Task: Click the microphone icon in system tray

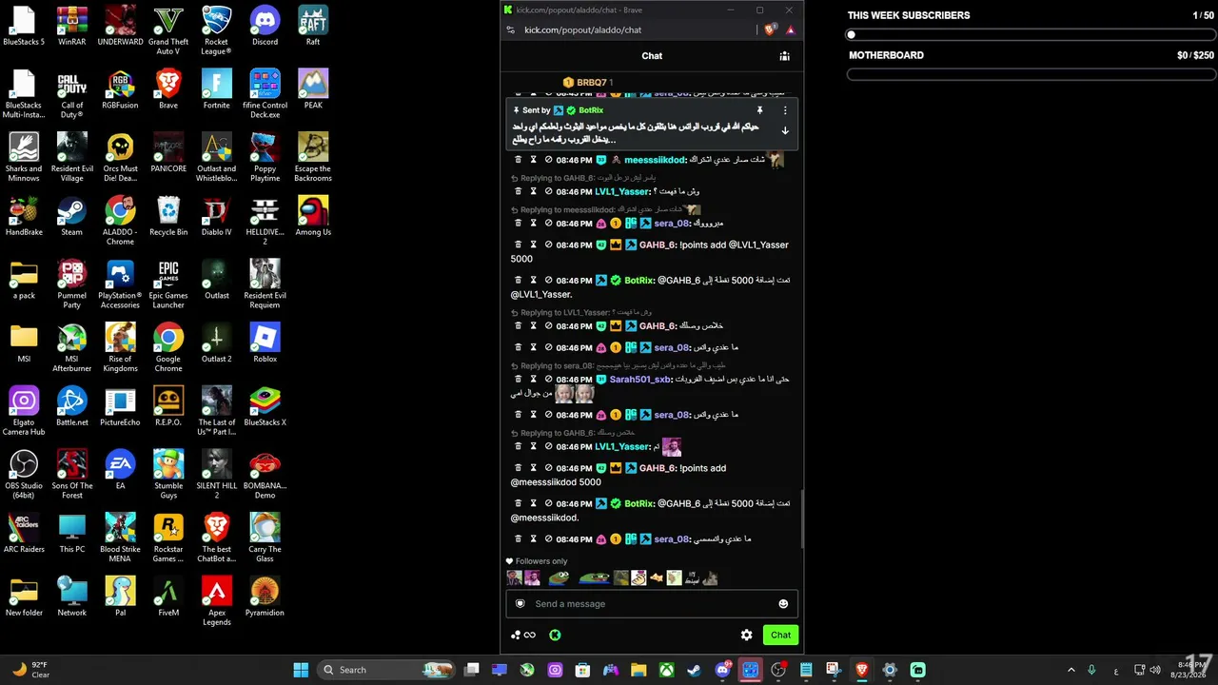Action: click(x=1091, y=670)
